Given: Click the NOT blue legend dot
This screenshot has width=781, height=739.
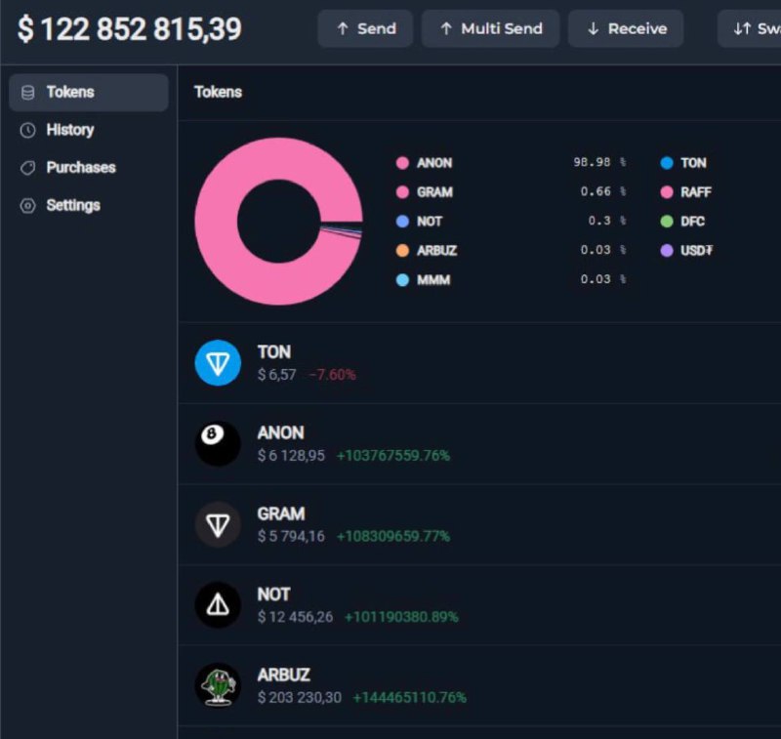Looking at the screenshot, I should 402,221.
